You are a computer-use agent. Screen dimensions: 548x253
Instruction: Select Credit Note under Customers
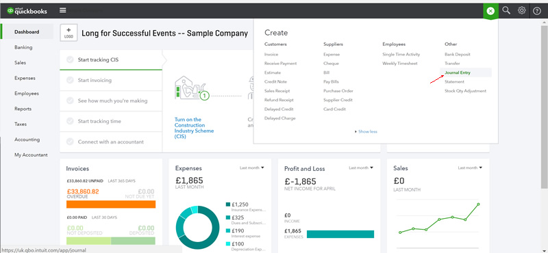276,81
